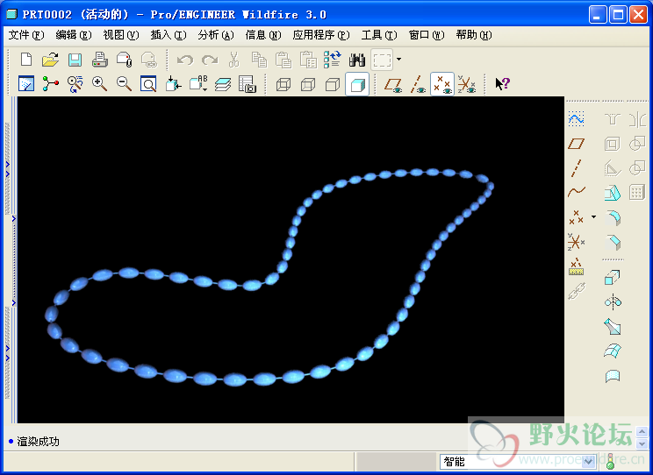Open the View Manager icon
This screenshot has height=475, width=653.
[248, 83]
